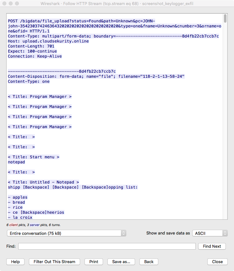Screen dimensions: 234x271
Task: Click the 'Connection: Keep-Alive' line
Action: [35, 56]
